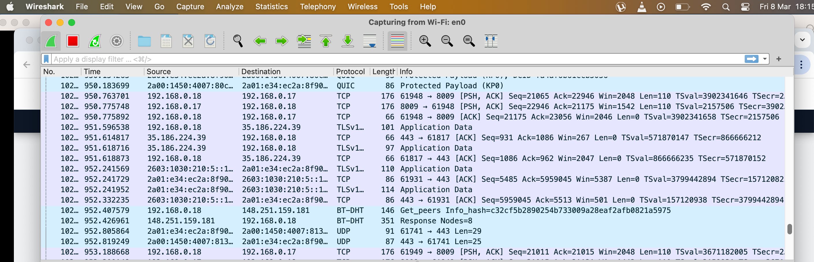Toggle packet list colorization rules
The image size is (814, 262).
[397, 41]
